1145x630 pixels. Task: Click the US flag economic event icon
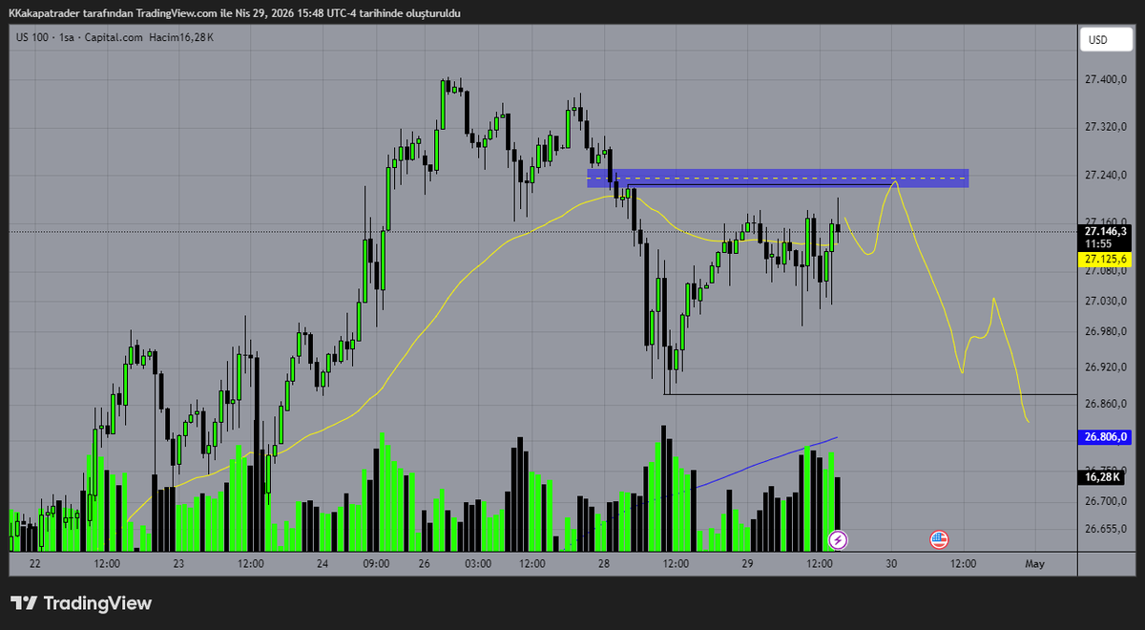point(939,540)
